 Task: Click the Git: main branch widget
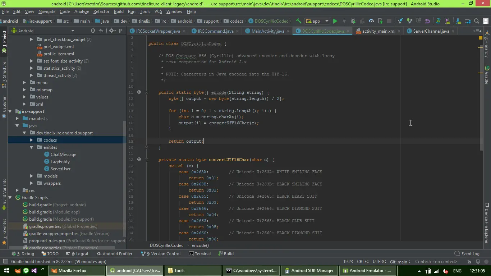point(400,262)
